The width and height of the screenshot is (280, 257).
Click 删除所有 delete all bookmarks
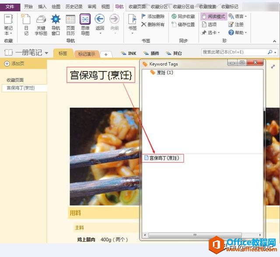pos(153,25)
